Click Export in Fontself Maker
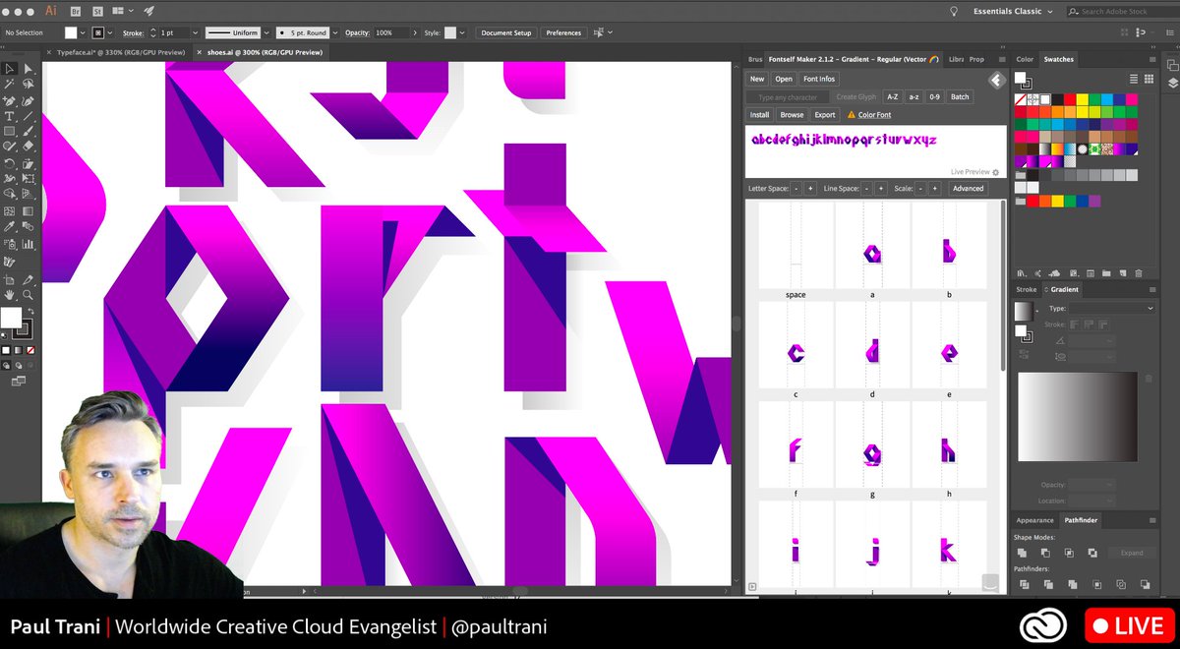1180x649 pixels. pos(824,114)
